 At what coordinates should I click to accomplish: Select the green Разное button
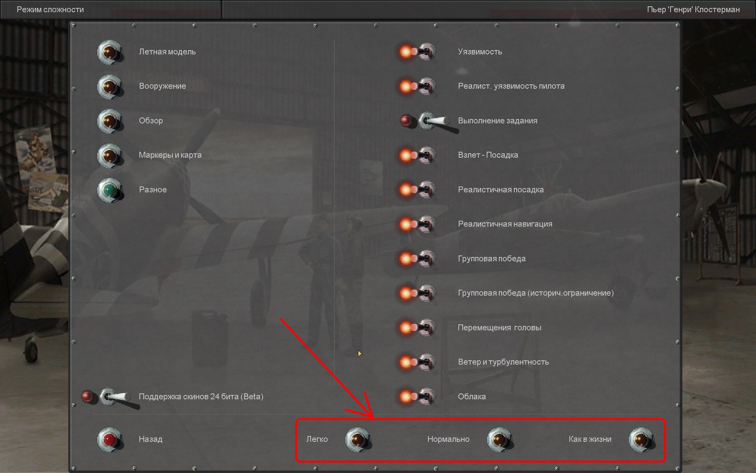[x=110, y=190]
